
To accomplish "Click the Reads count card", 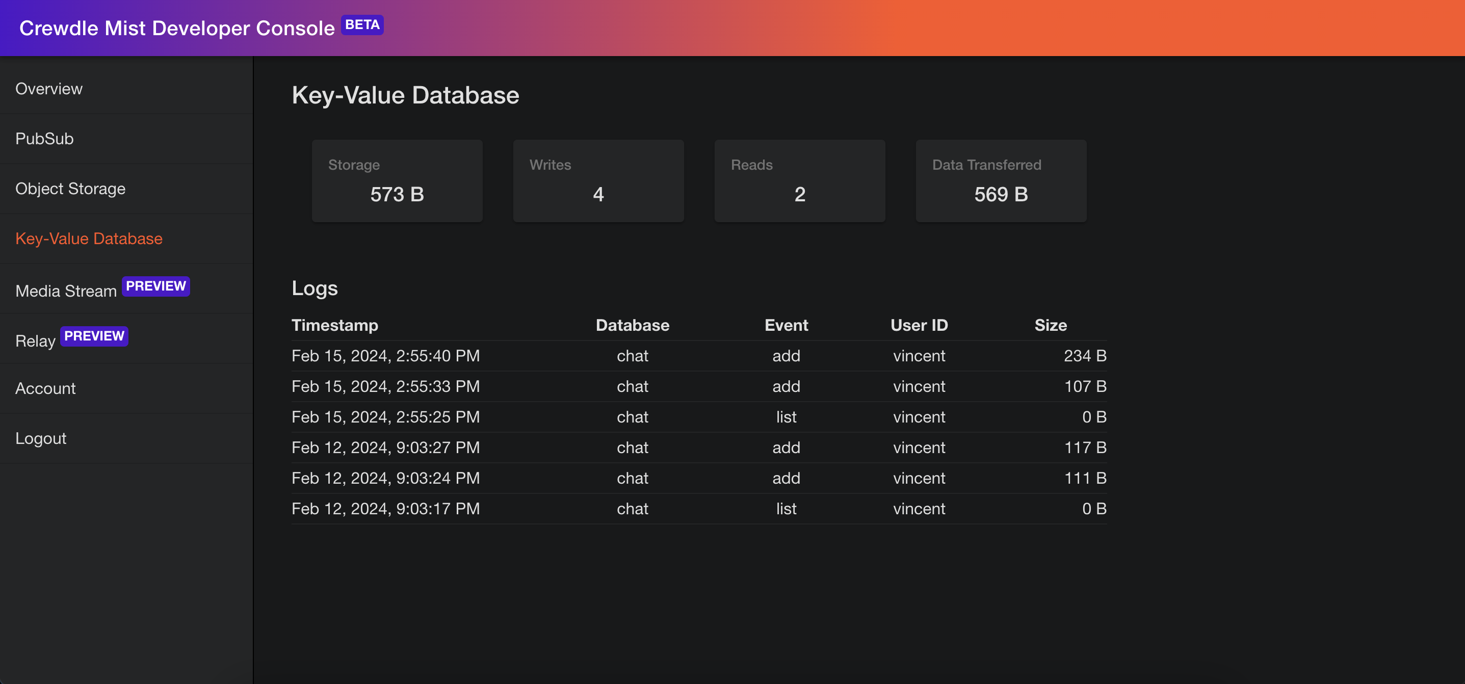I will [x=800, y=181].
